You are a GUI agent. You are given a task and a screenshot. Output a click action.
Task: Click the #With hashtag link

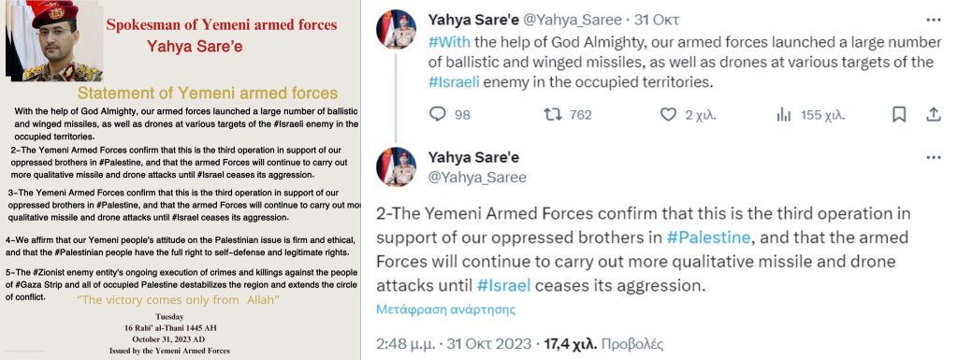[450, 42]
